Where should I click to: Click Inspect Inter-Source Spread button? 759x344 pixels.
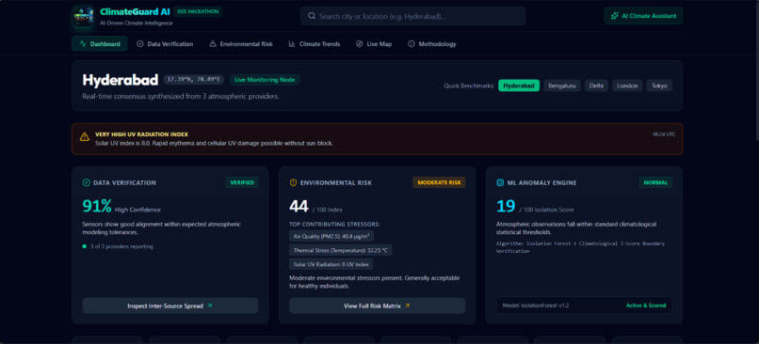click(170, 305)
